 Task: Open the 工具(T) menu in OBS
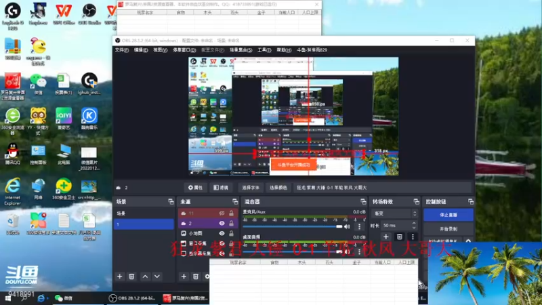pyautogui.click(x=264, y=50)
